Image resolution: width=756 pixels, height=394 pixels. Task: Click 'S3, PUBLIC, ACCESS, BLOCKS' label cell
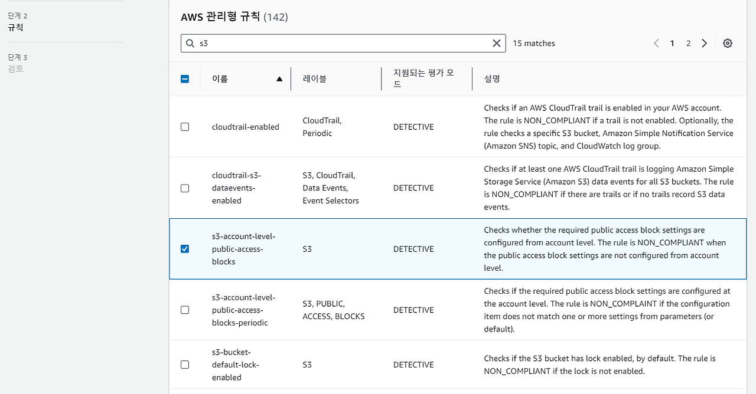click(x=334, y=310)
